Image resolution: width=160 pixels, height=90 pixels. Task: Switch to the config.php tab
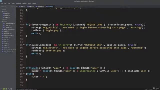(50, 6)
